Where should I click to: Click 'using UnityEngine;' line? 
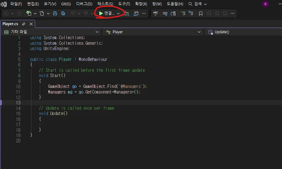pyautogui.click(x=50, y=48)
